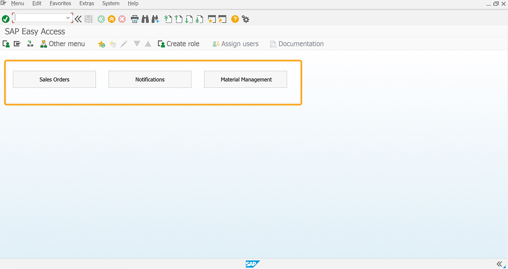The image size is (508, 269).
Task: Click the Save diskette icon
Action: click(x=88, y=19)
